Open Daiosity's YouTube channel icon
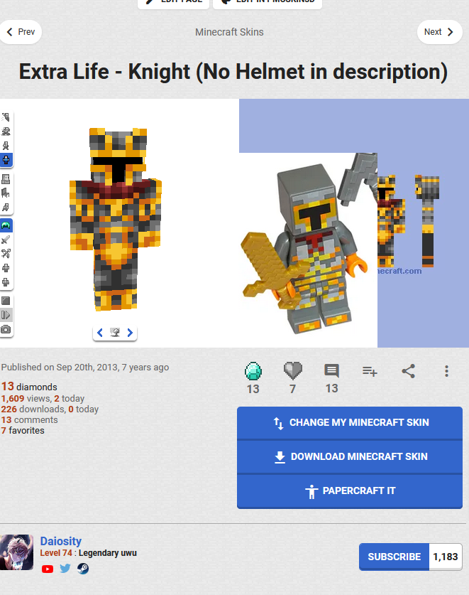The image size is (469, 595). pos(48,569)
